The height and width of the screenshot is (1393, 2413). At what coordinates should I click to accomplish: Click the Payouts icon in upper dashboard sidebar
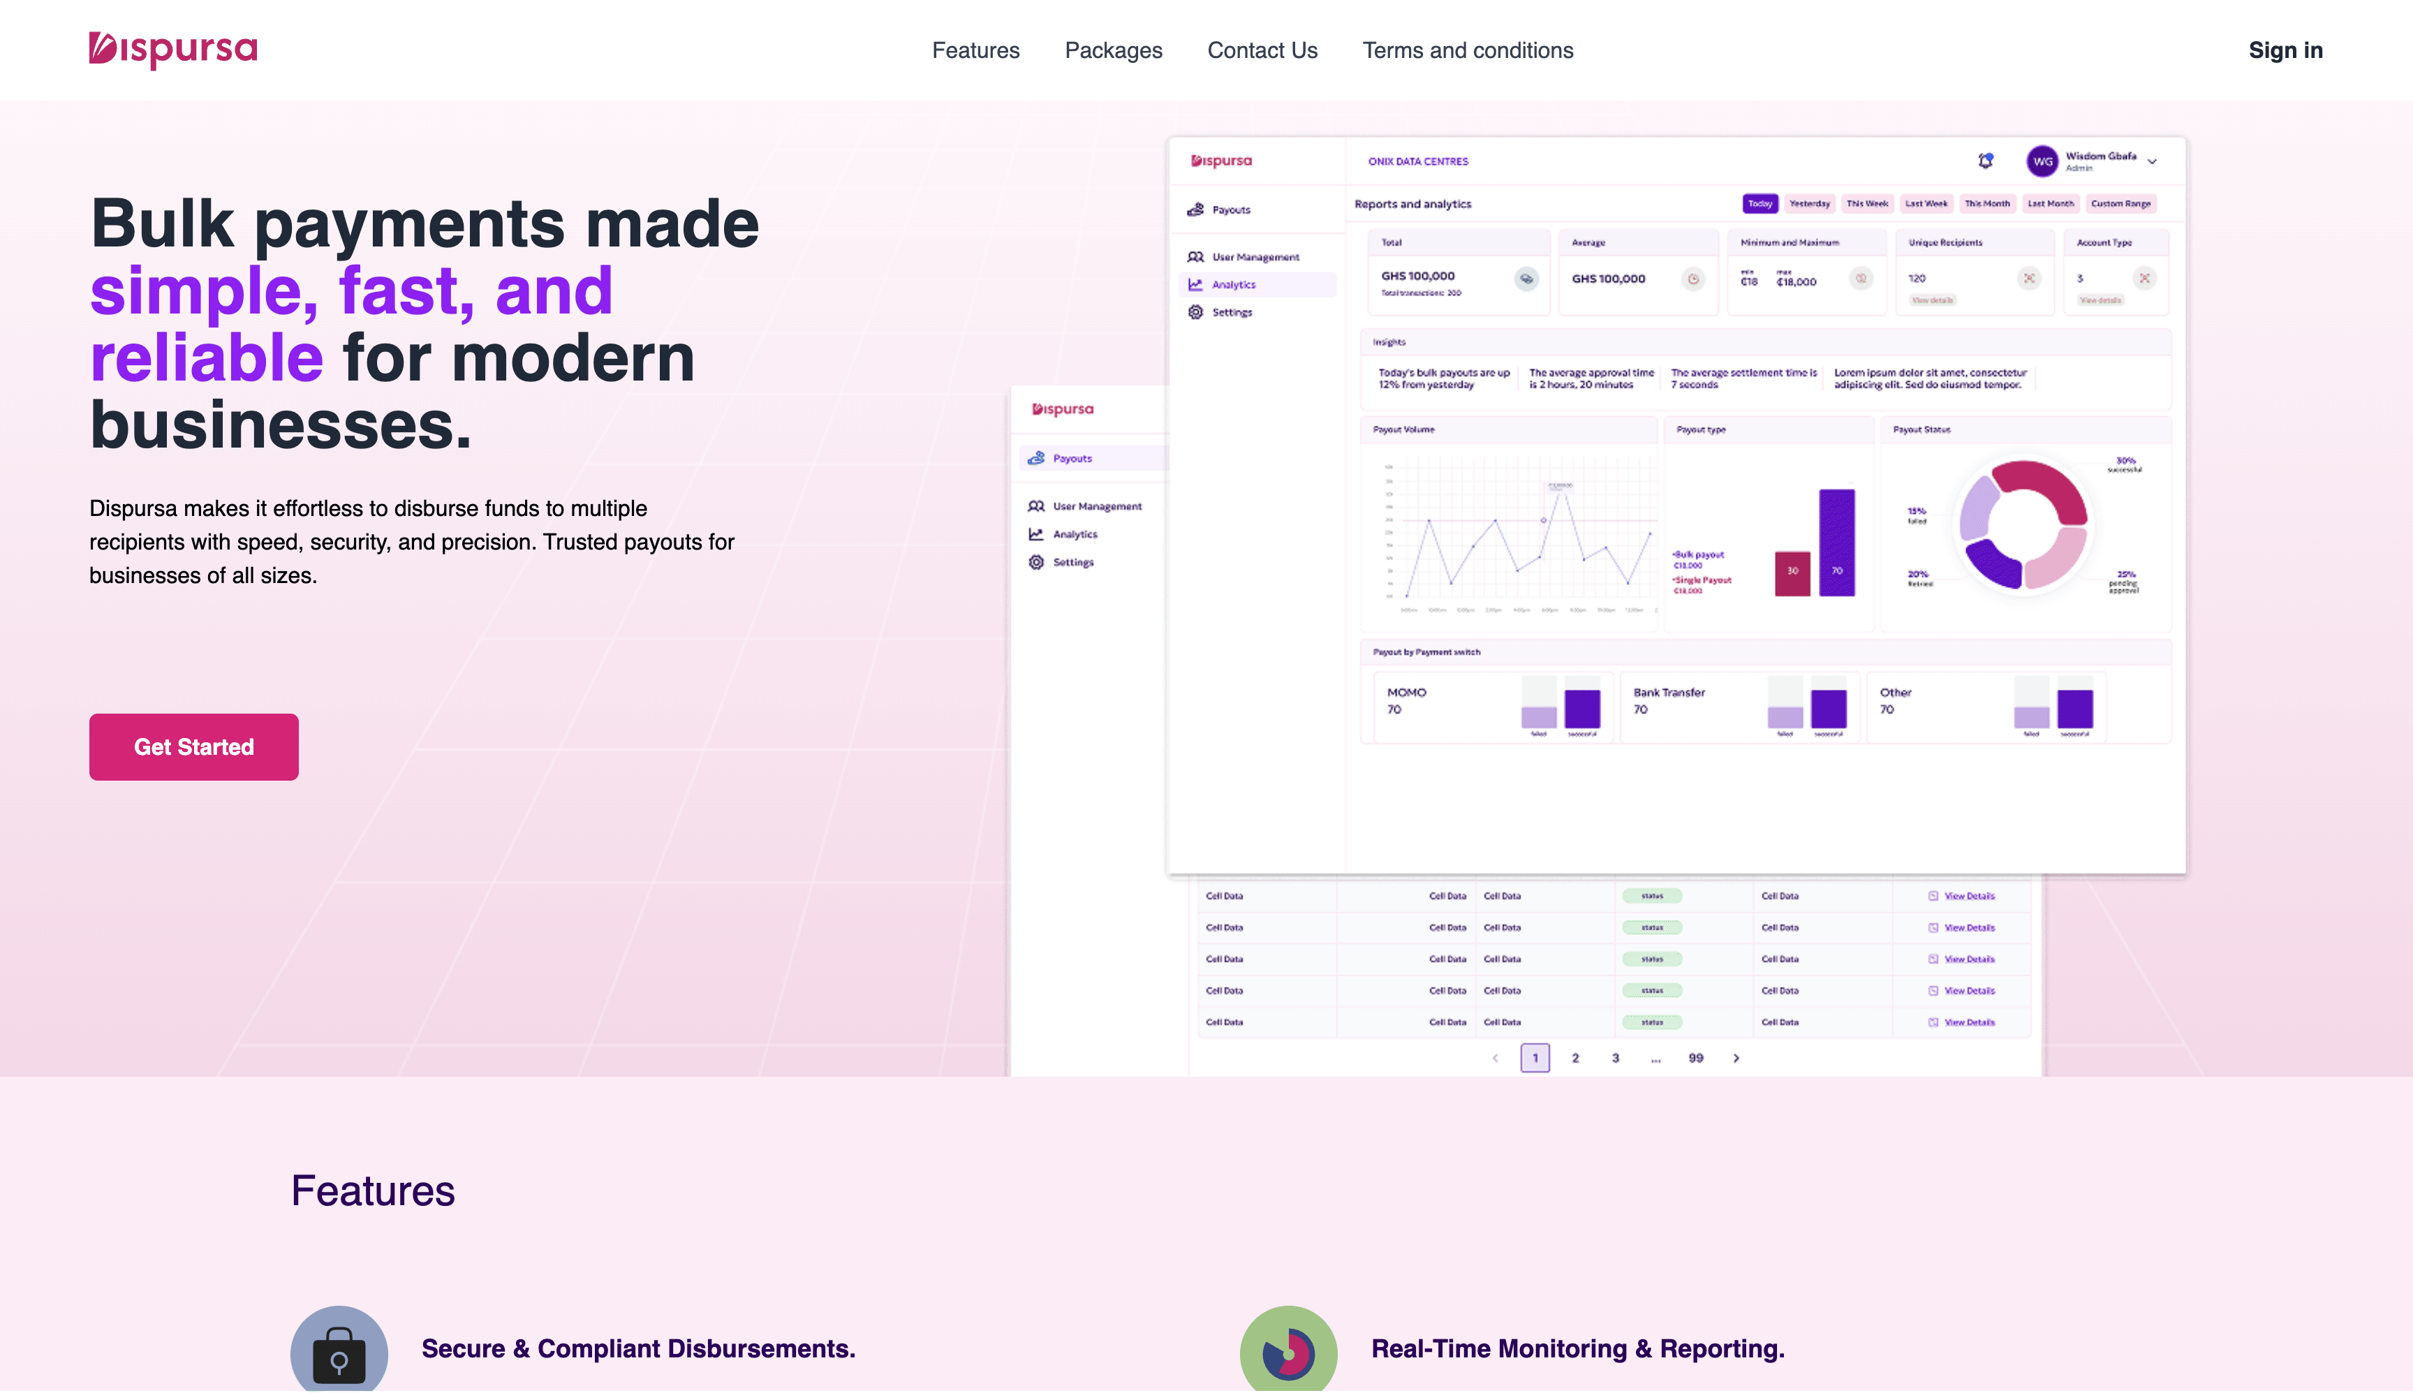click(1195, 209)
